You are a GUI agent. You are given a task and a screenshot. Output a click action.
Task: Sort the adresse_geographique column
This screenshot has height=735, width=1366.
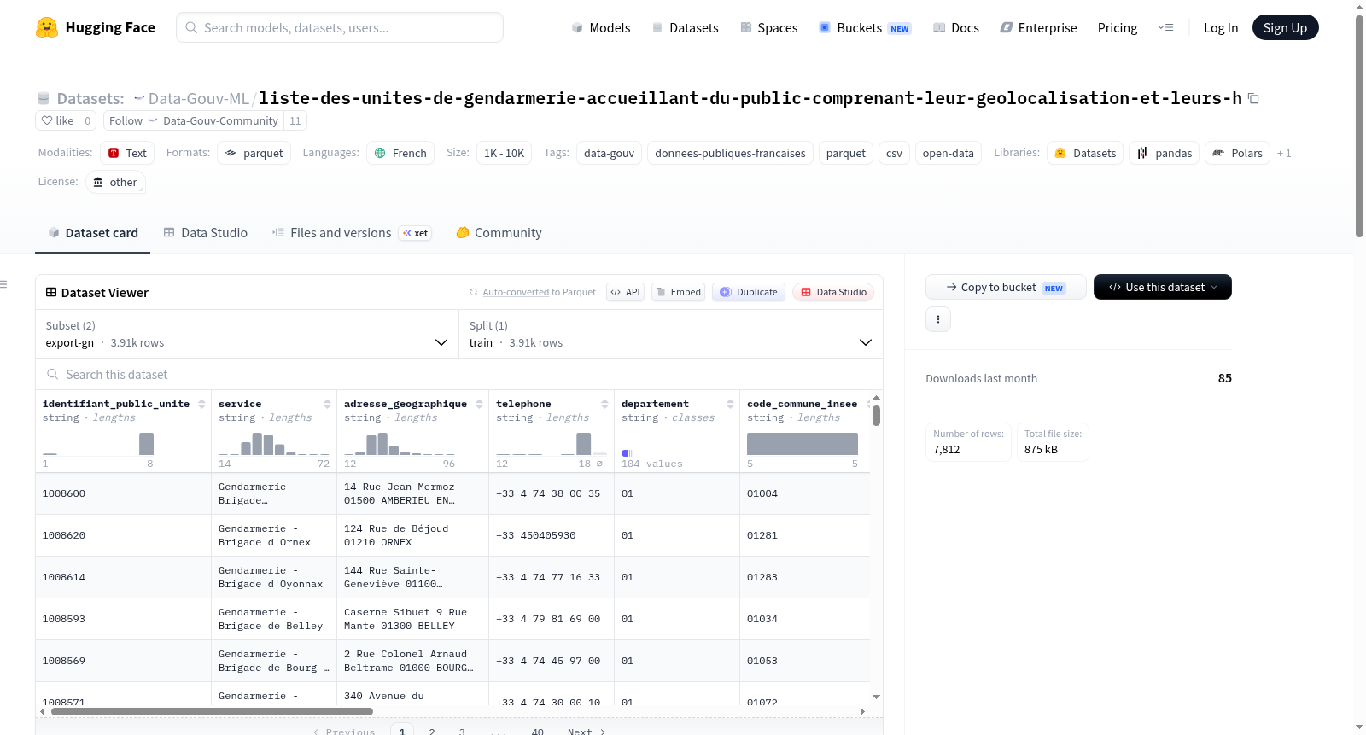pyautogui.click(x=479, y=404)
